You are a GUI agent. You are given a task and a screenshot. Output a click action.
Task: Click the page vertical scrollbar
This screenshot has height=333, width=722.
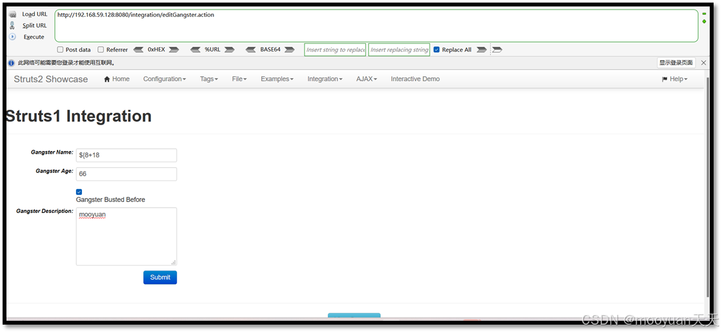pyautogui.click(x=708, y=187)
